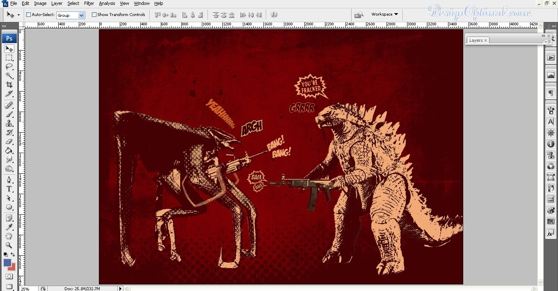Viewport: 558px width, 291px height.
Task: Select the Clone Stamp tool
Action: 9,123
